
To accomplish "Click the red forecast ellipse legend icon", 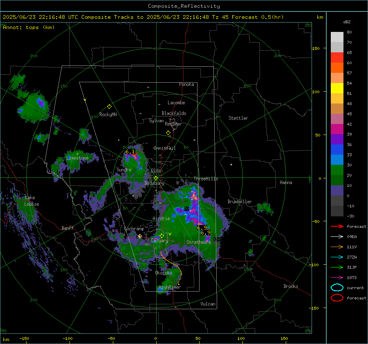I will [x=337, y=298].
